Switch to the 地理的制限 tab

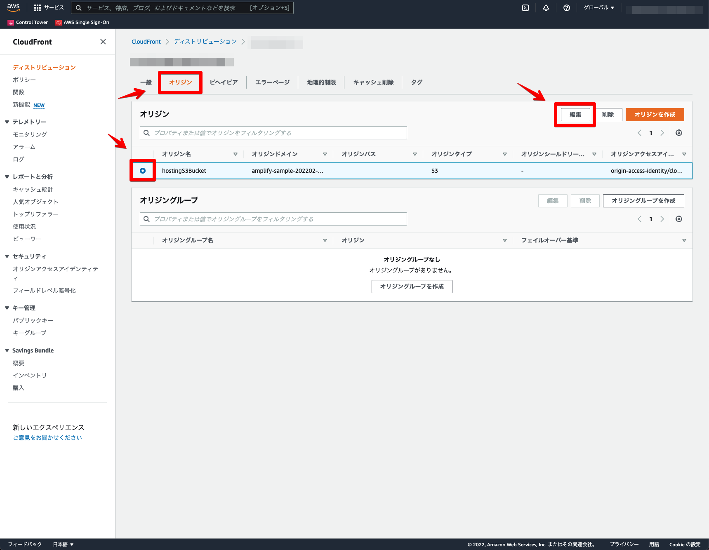click(x=321, y=82)
